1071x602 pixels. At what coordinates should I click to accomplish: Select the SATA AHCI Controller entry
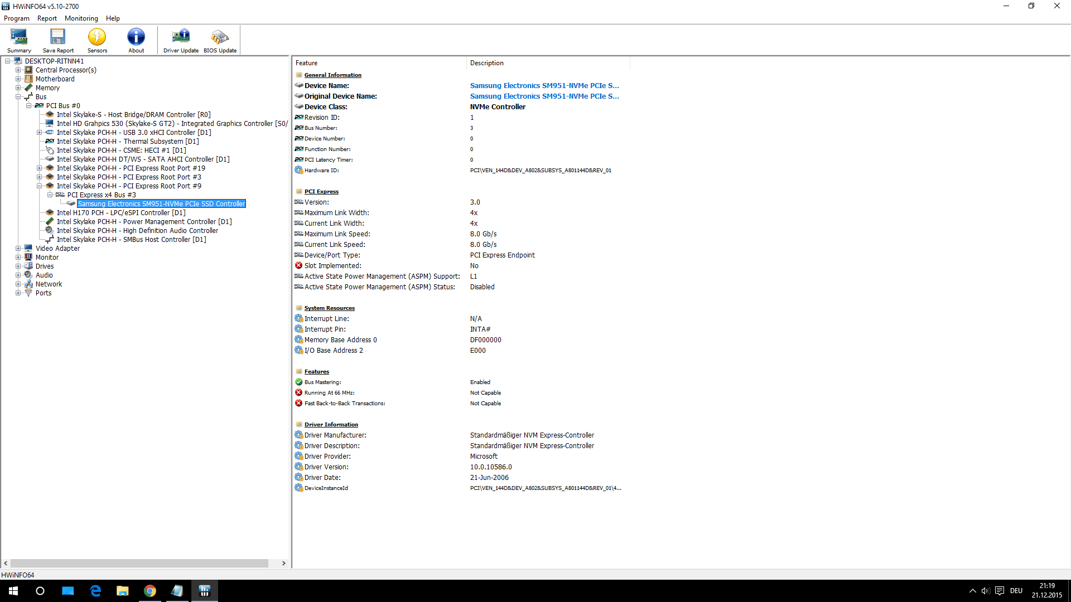pos(143,159)
